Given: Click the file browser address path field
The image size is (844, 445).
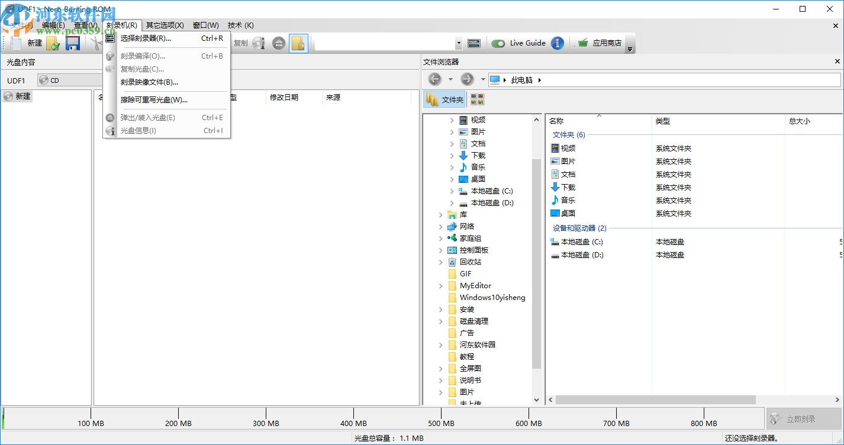Looking at the screenshot, I should pyautogui.click(x=664, y=80).
